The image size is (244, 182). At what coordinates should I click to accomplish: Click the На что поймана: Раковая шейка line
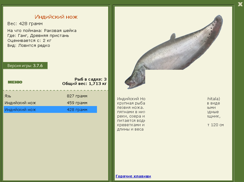click(42, 31)
